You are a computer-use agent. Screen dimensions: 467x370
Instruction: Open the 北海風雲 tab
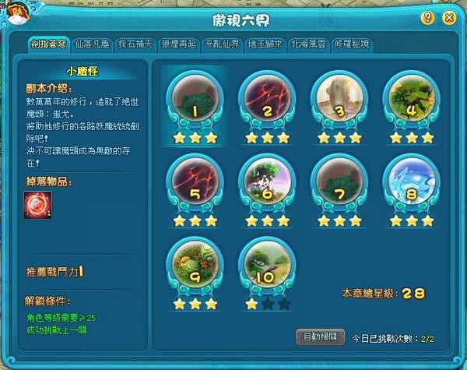coord(308,44)
